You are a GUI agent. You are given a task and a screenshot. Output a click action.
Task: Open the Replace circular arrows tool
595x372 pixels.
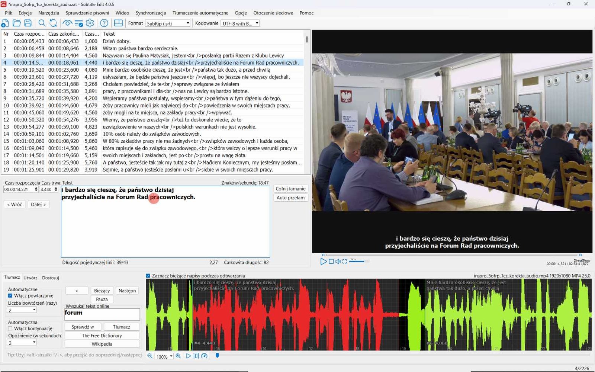coord(53,23)
